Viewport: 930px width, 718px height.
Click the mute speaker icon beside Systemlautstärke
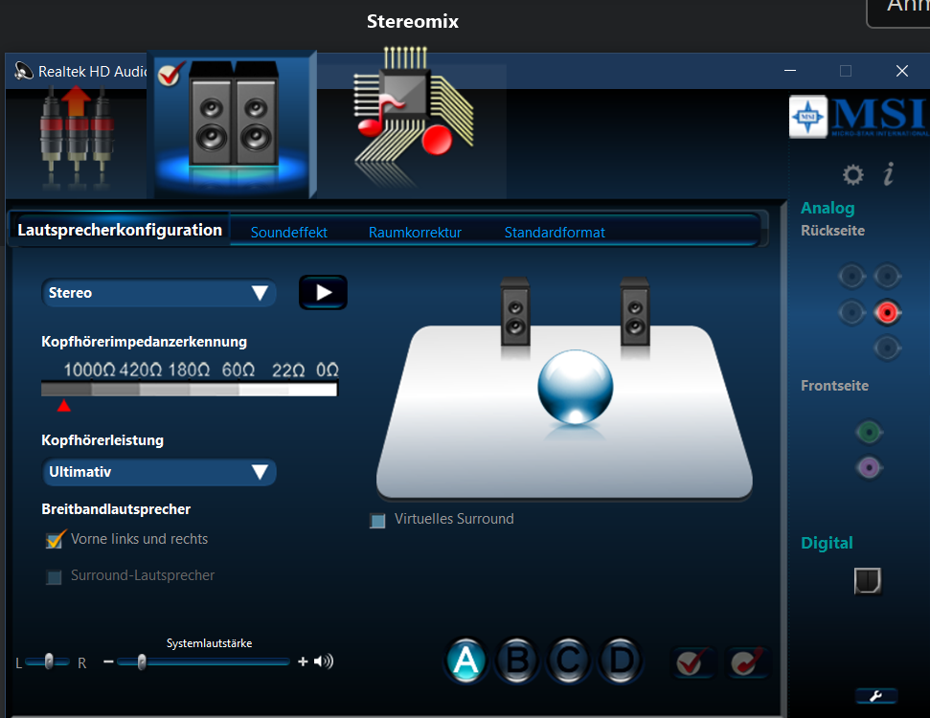tap(324, 661)
